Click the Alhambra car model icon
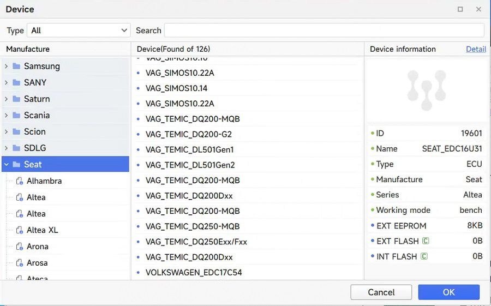 click(20, 181)
